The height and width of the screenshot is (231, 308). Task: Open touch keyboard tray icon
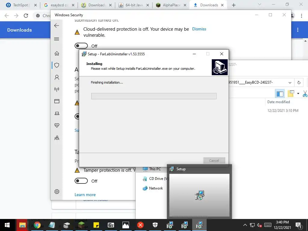point(268,225)
